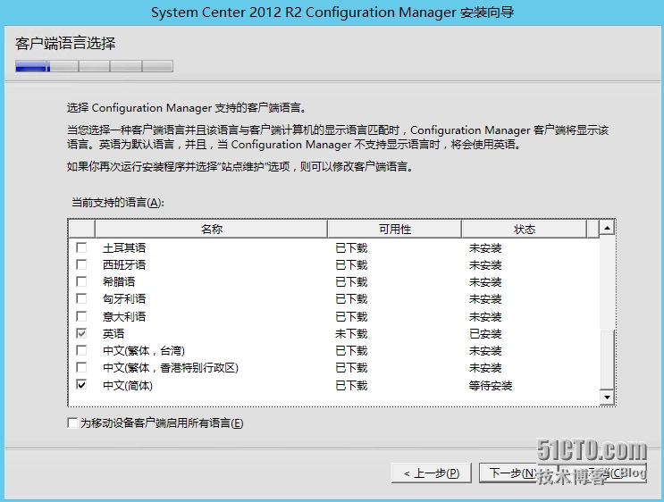This screenshot has width=664, height=502.
Task: Select the 希腊语 row name
Action: click(x=119, y=282)
